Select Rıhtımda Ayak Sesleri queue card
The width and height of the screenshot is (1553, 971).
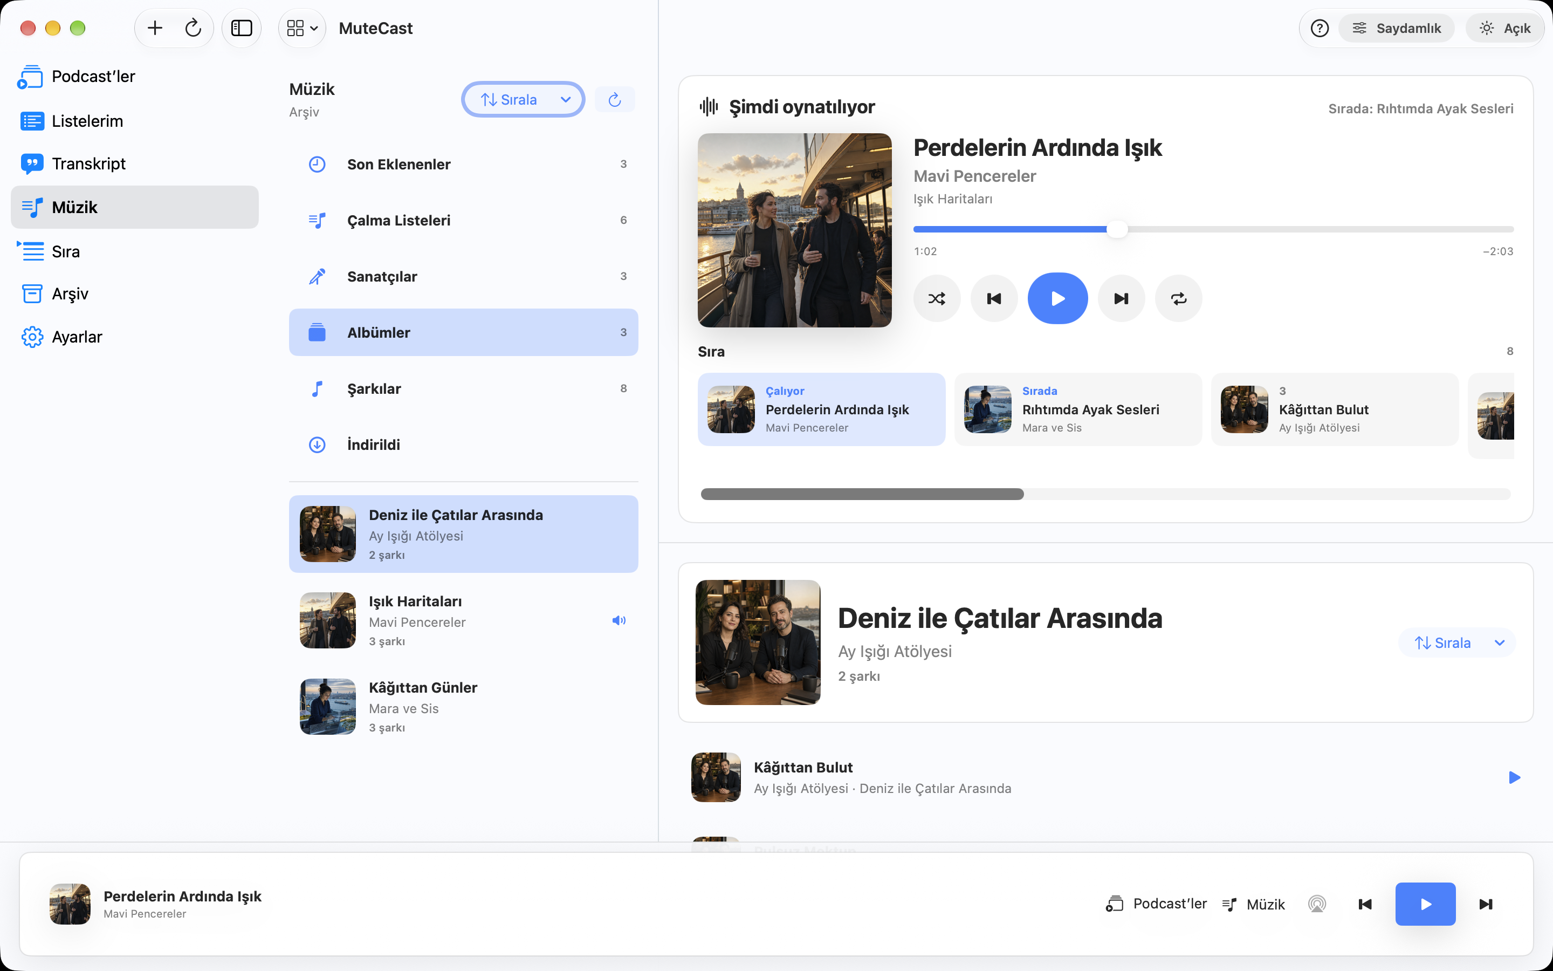(1077, 410)
